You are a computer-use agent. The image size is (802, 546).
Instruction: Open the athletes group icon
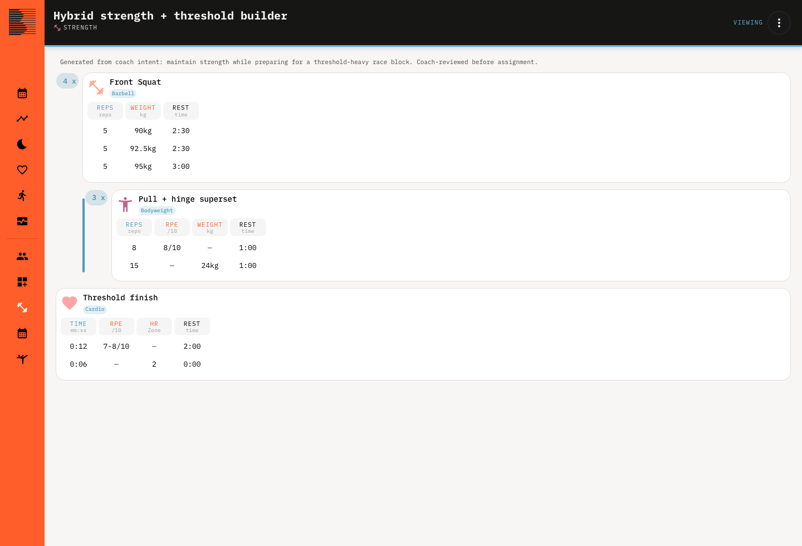22,256
